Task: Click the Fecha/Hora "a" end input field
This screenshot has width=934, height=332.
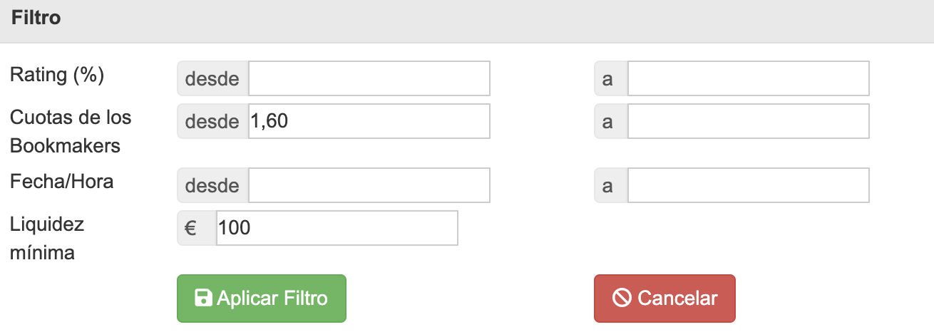Action: click(748, 185)
